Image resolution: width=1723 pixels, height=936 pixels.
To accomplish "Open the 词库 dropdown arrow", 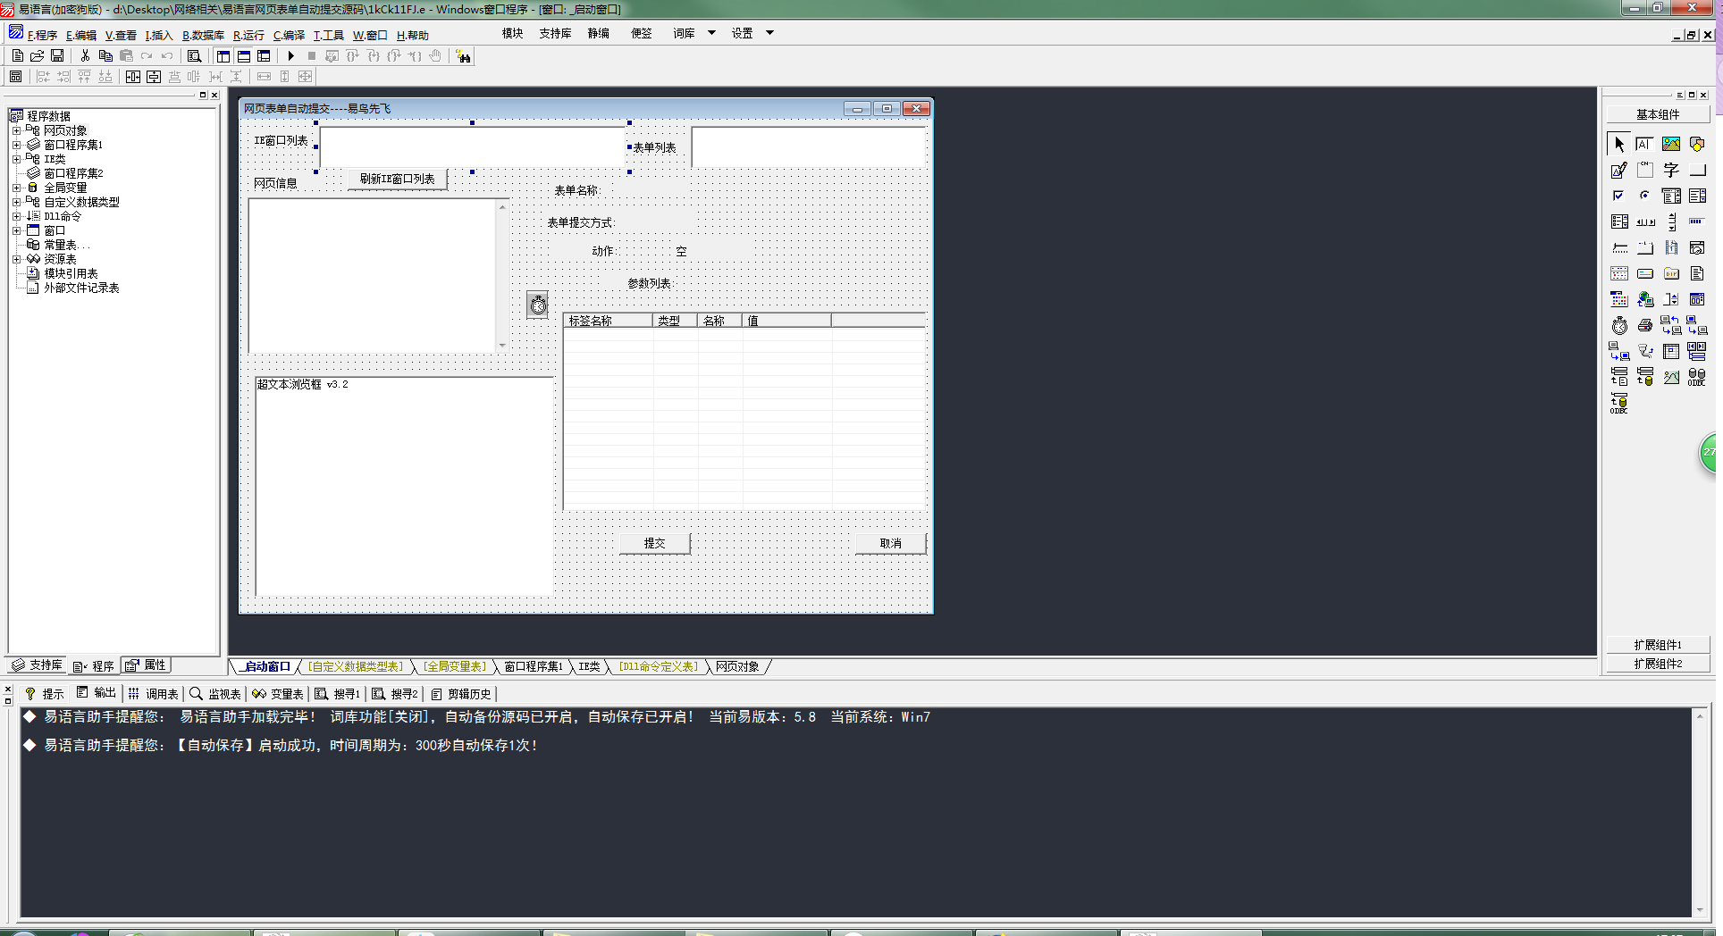I will pyautogui.click(x=711, y=33).
